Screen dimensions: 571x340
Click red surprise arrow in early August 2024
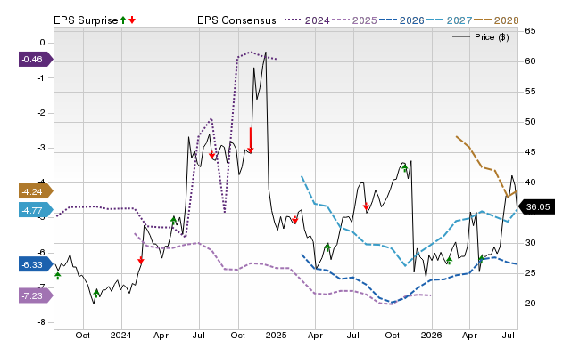pyautogui.click(x=212, y=155)
